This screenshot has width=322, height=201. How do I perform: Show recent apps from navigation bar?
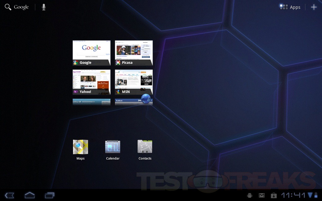point(50,195)
